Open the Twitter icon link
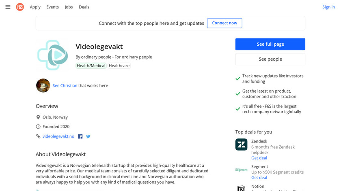The image size is (341, 191). [x=88, y=136]
